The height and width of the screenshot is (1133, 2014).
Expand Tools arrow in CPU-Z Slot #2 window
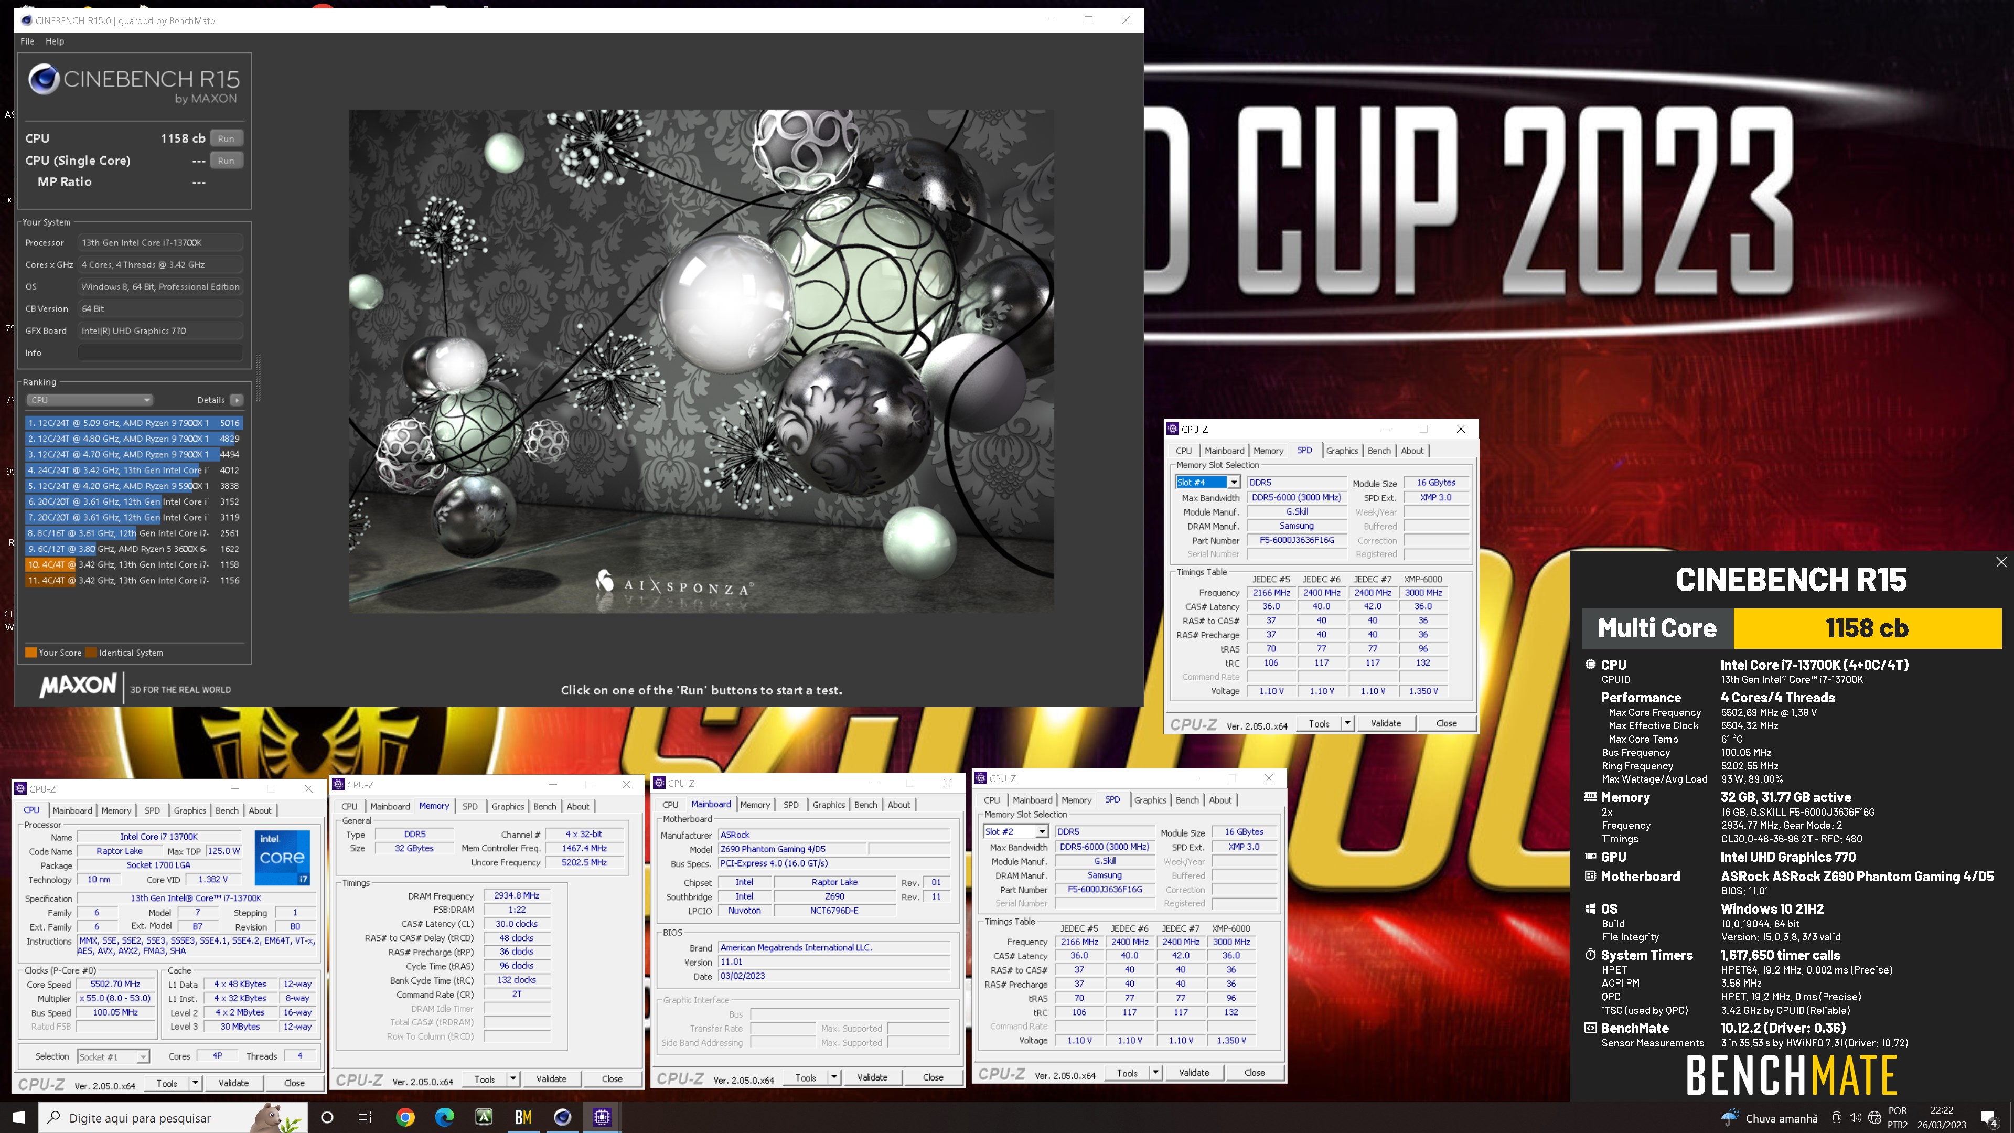click(x=1155, y=1073)
